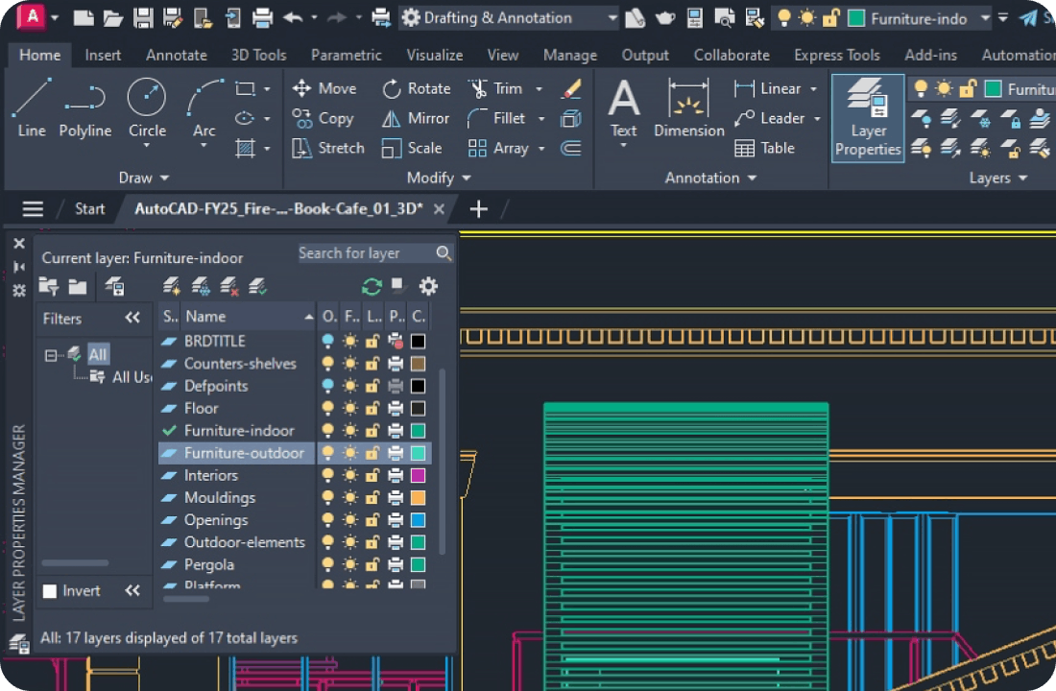Click the Search for layer field
Viewport: 1056px width, 691px height.
tap(370, 252)
